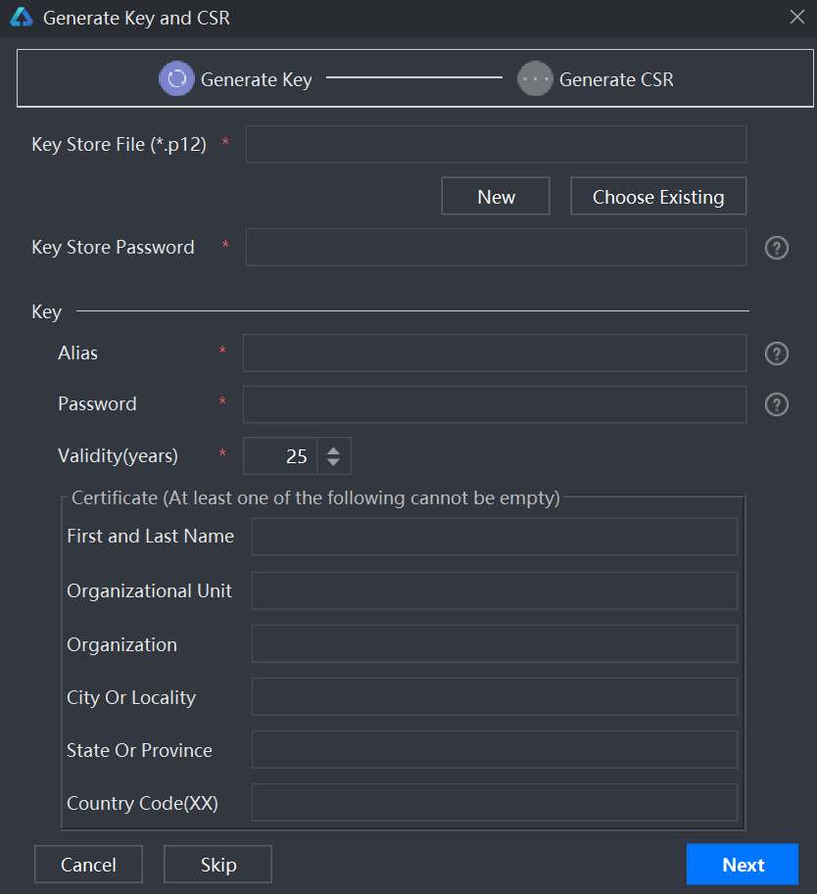817x894 pixels.
Task: Focus the Alias input field
Action: (x=495, y=353)
